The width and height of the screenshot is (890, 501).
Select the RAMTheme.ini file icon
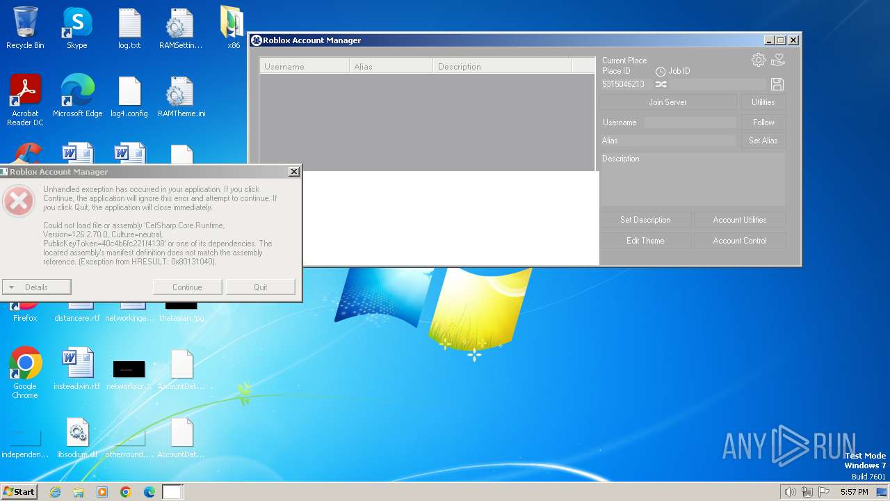point(181,97)
